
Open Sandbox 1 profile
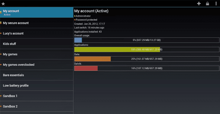tap(37, 96)
